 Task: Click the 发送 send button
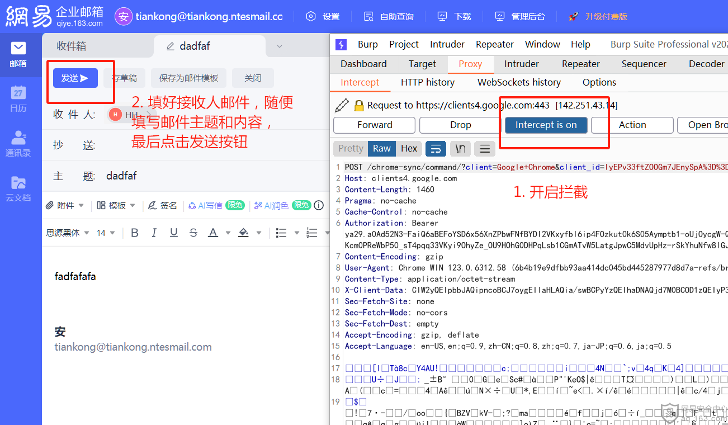[75, 78]
